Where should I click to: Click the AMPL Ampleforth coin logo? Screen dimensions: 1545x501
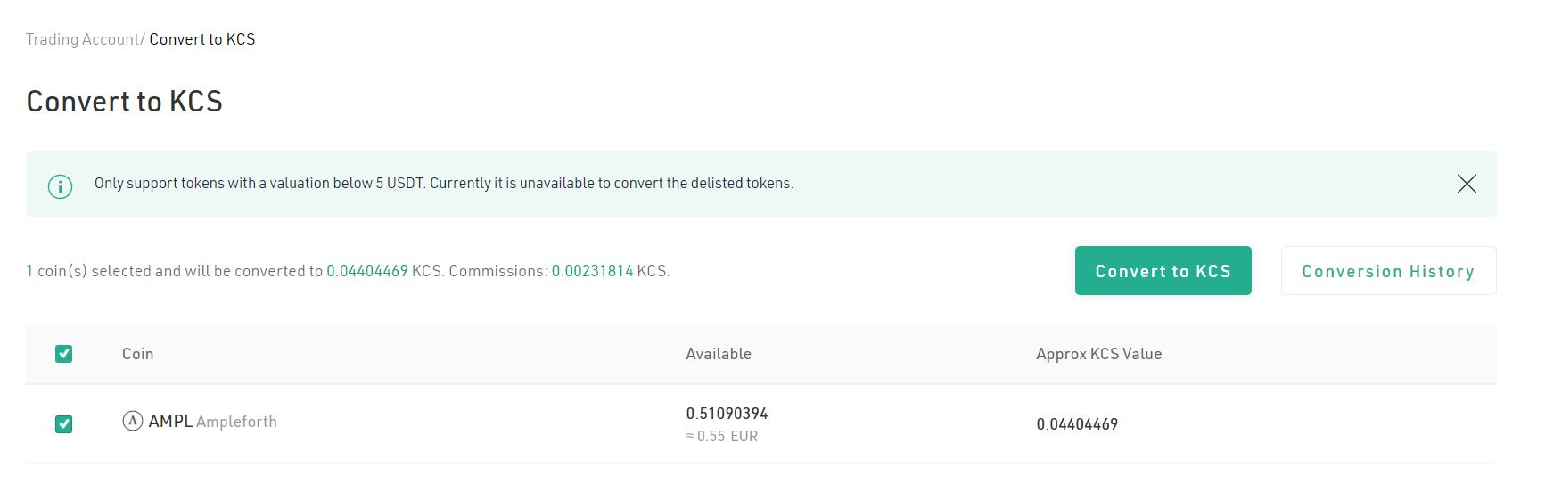click(132, 421)
